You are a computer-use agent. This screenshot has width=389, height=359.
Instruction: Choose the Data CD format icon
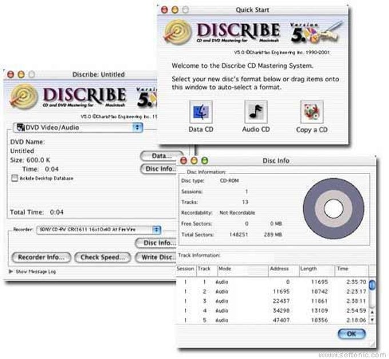(201, 112)
